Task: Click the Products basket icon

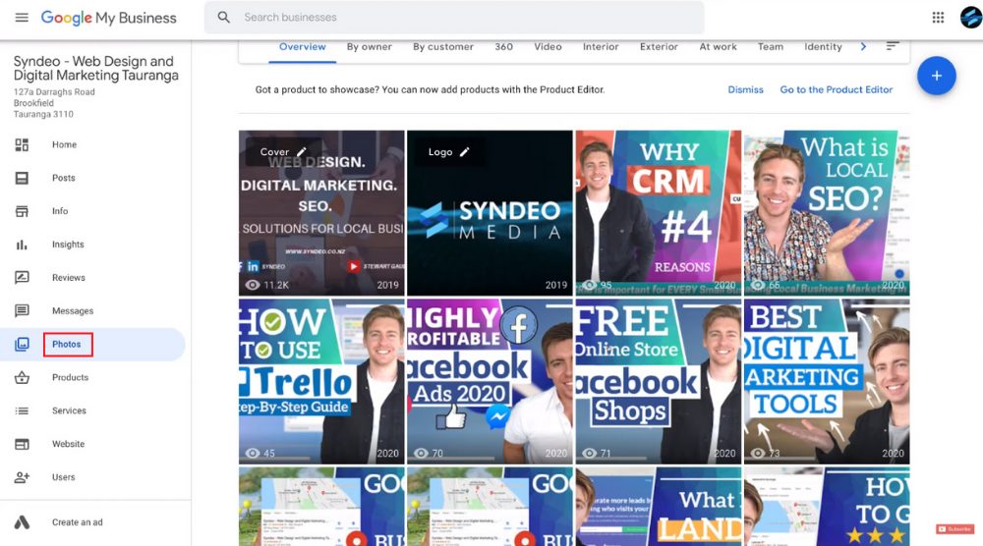Action: pyautogui.click(x=22, y=377)
